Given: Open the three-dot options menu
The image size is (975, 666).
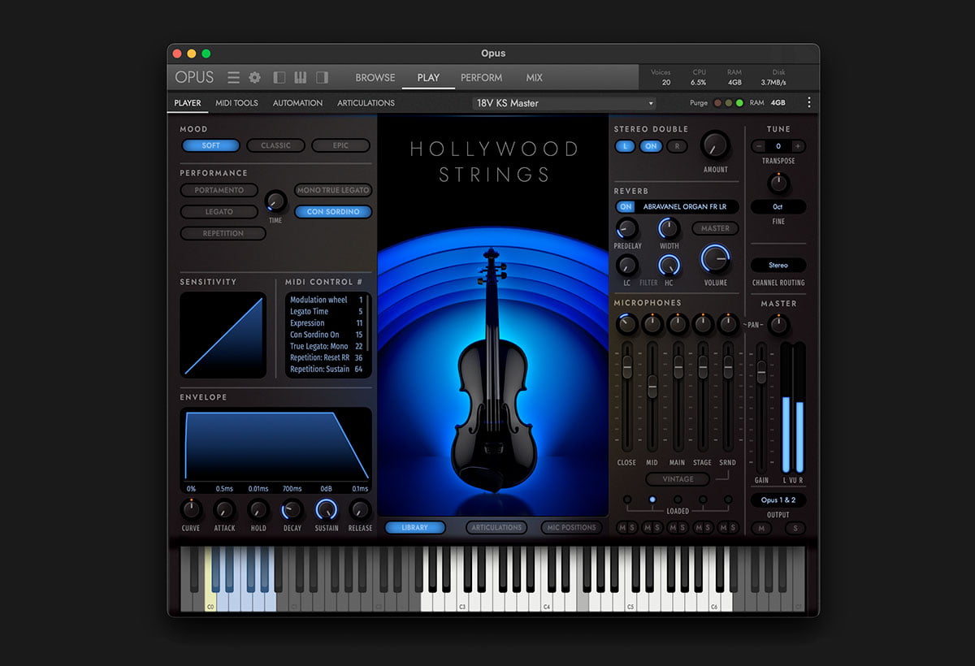Looking at the screenshot, I should (808, 102).
